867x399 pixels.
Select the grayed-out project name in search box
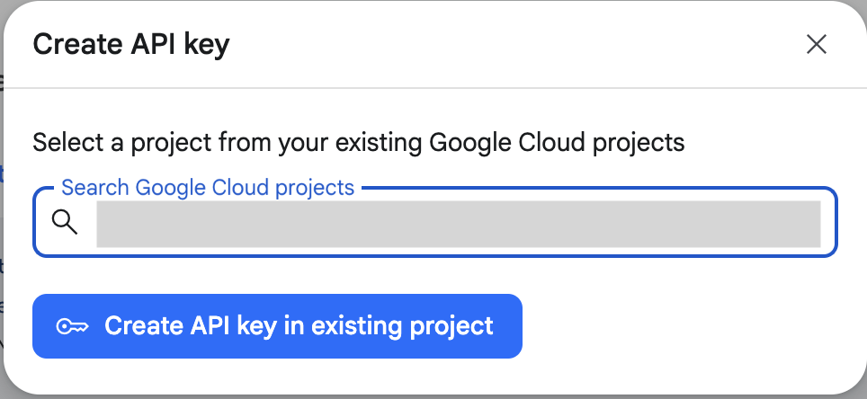(x=458, y=224)
